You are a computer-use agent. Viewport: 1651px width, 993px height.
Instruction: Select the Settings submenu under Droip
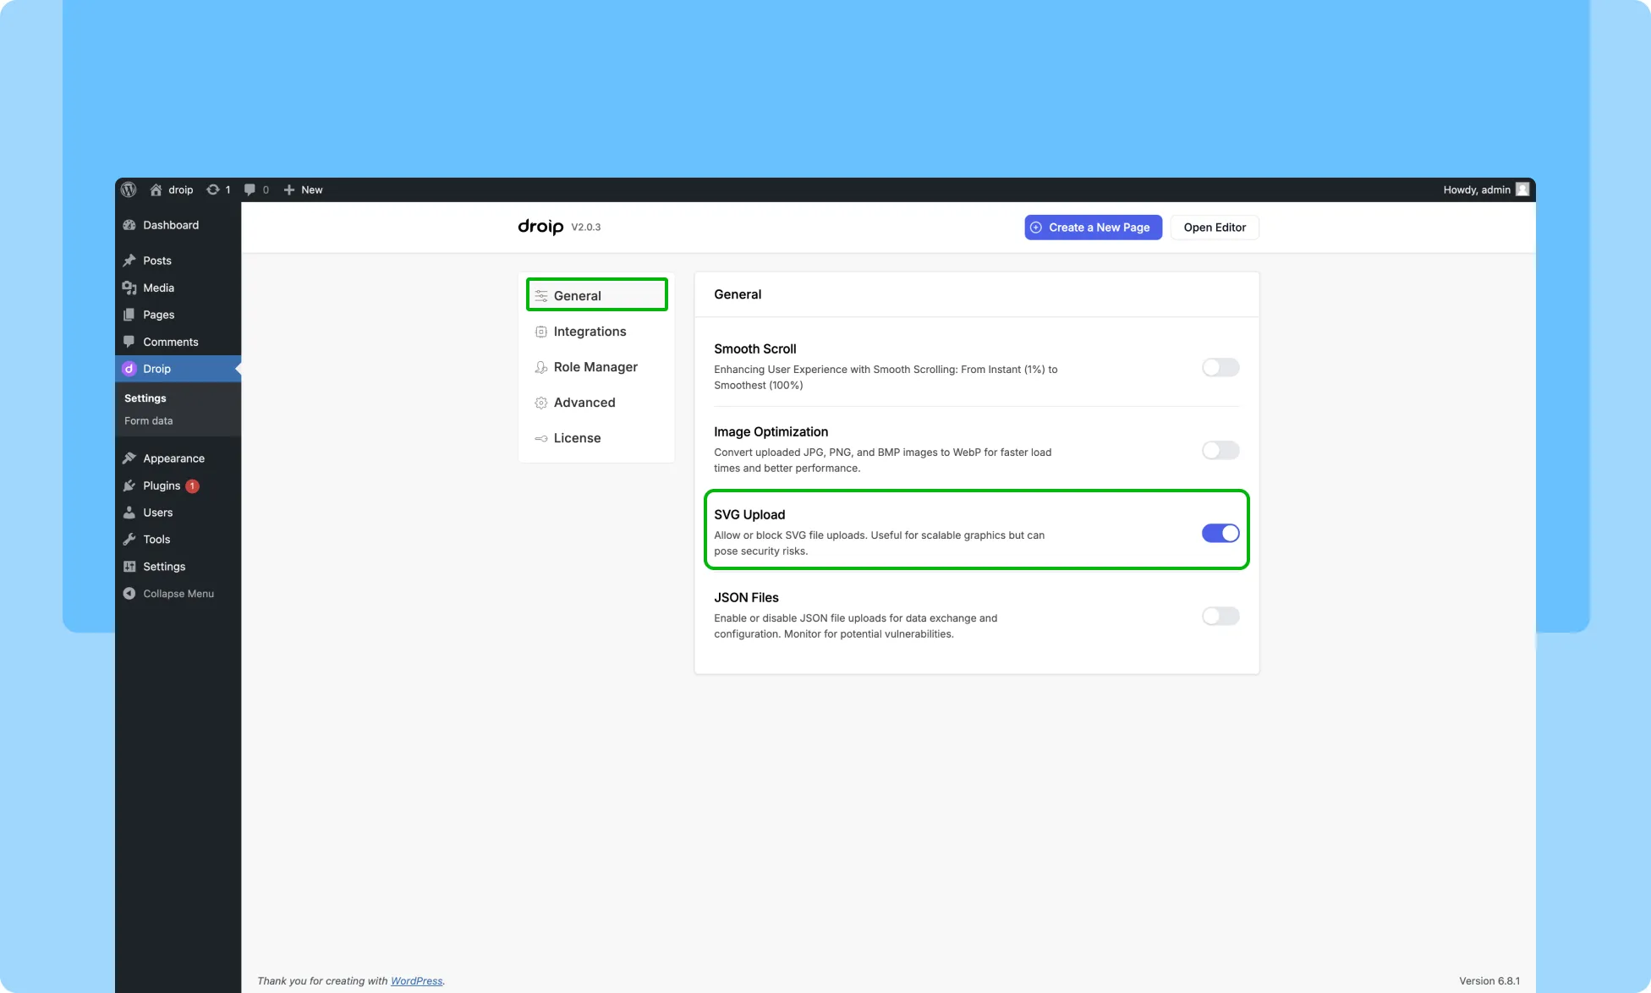tap(145, 398)
